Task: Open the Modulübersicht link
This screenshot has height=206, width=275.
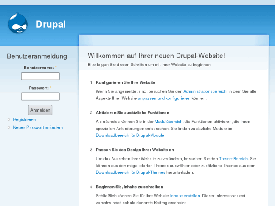Action: tap(169, 121)
